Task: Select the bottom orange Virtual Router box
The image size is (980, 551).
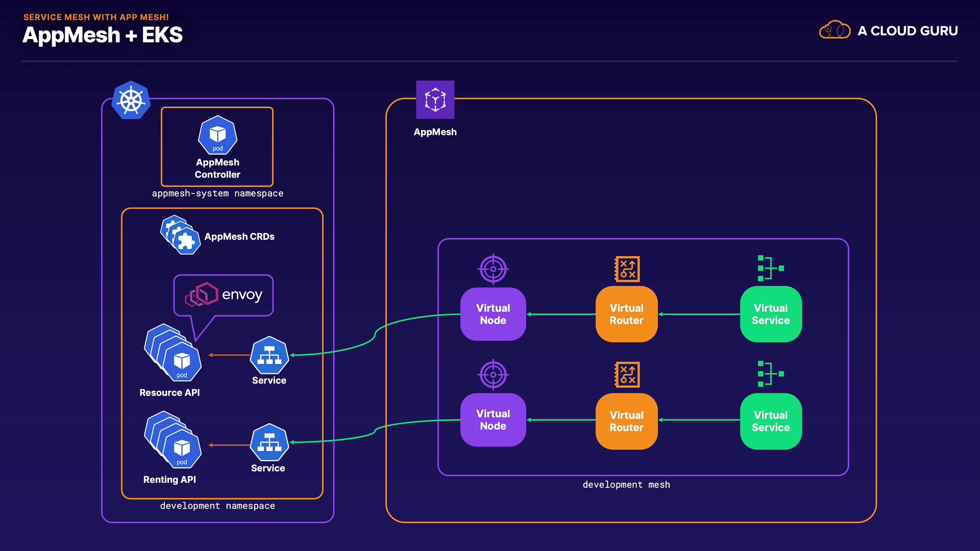Action: (627, 421)
